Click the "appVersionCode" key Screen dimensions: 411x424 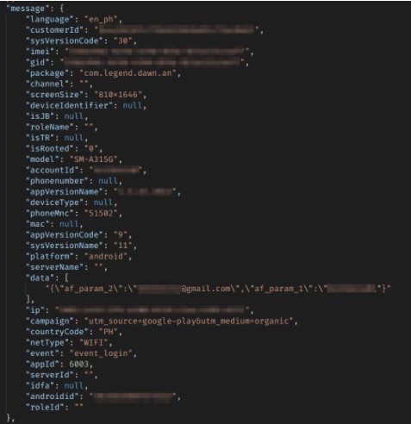[65, 235]
